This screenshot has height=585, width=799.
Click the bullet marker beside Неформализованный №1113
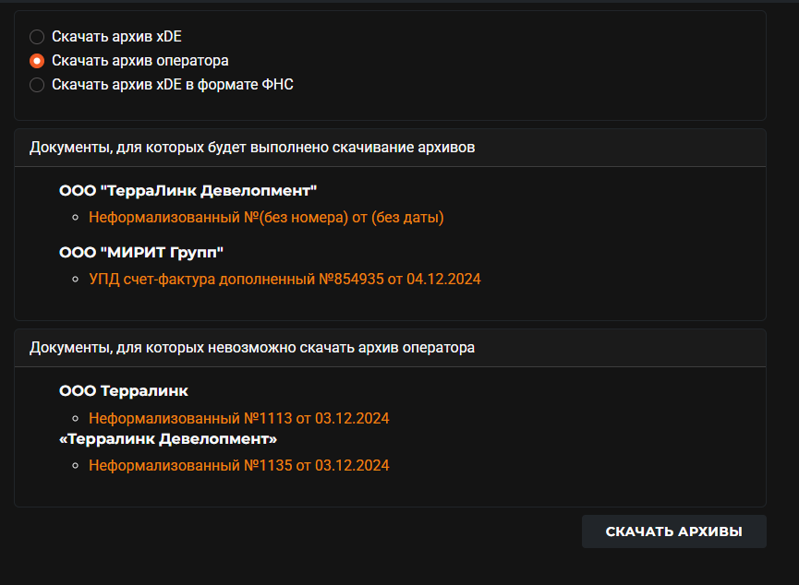click(x=76, y=419)
